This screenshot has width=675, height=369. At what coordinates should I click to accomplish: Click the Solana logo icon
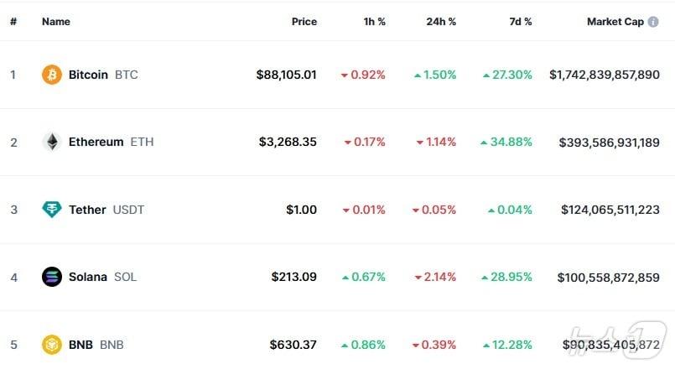[x=52, y=276]
